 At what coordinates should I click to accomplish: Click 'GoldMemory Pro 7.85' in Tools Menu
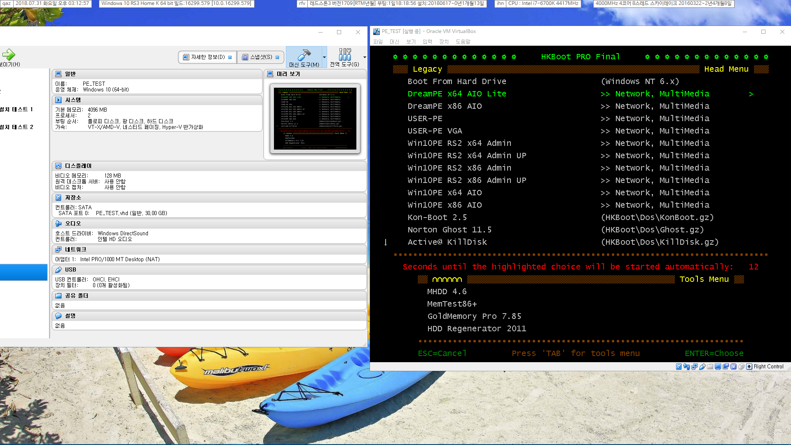(474, 316)
